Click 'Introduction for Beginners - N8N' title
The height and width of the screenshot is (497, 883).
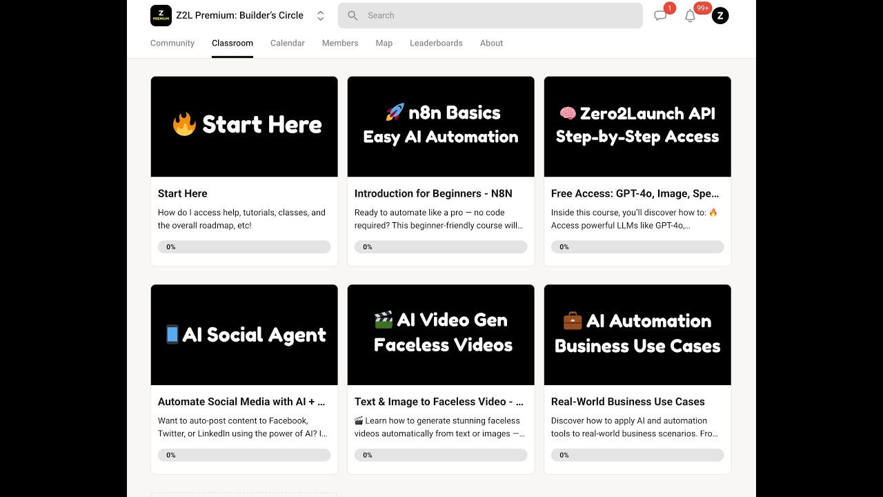point(433,193)
